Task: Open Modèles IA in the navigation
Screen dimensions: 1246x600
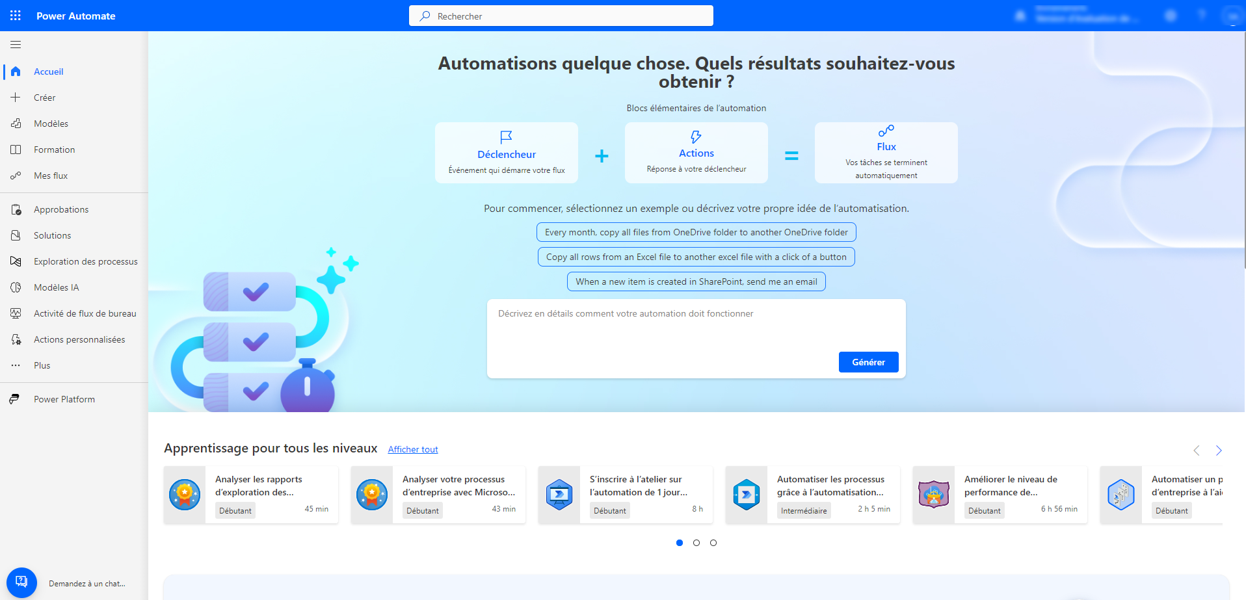Action: tap(57, 287)
